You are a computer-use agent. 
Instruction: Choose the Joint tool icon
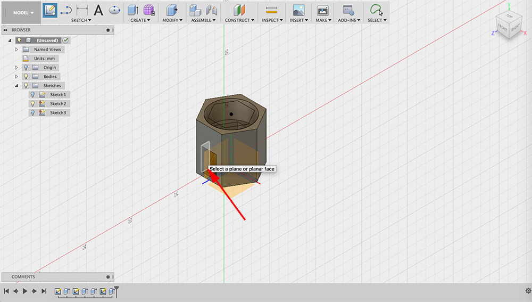(211, 10)
